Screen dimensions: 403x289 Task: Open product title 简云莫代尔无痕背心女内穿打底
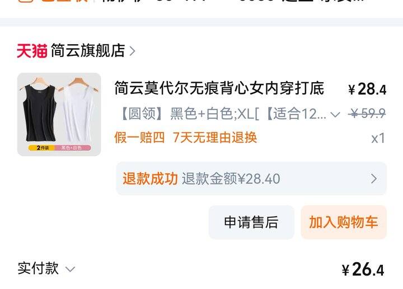click(219, 88)
